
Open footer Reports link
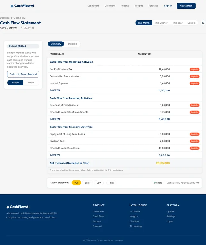tap(97, 221)
